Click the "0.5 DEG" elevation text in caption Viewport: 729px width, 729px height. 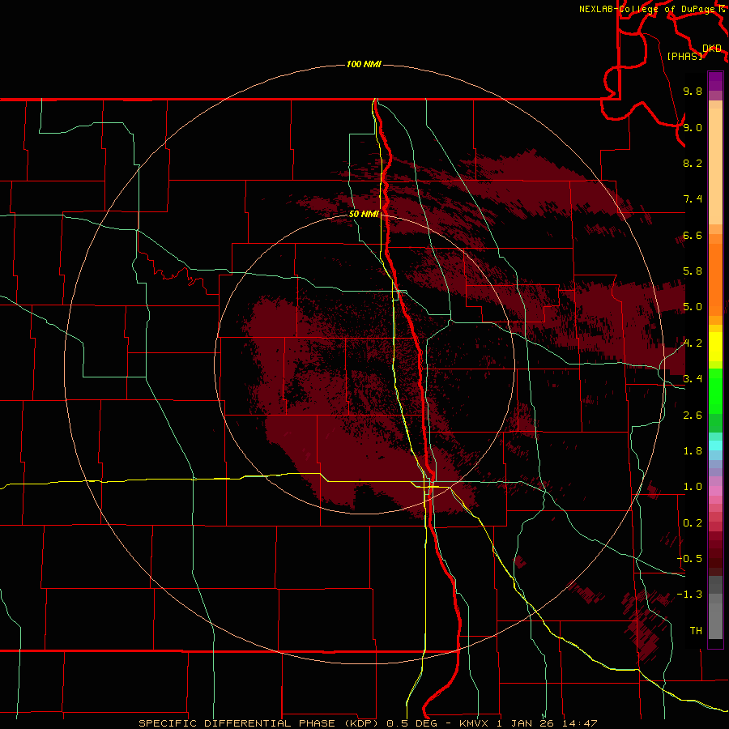pyautogui.click(x=411, y=723)
